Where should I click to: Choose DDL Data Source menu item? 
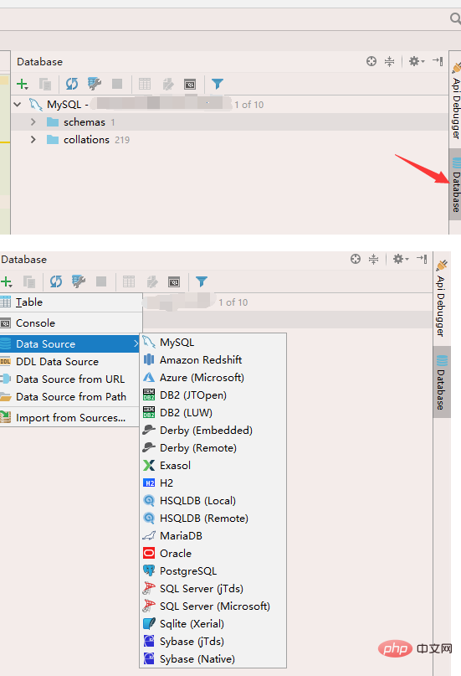[69, 362]
